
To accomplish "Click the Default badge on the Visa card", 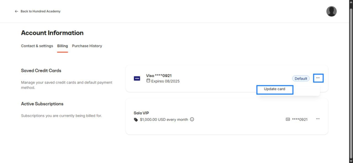I will pyautogui.click(x=301, y=78).
